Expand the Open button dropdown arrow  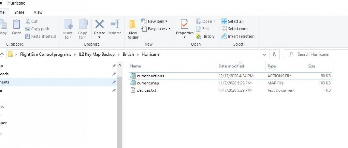click(214, 22)
